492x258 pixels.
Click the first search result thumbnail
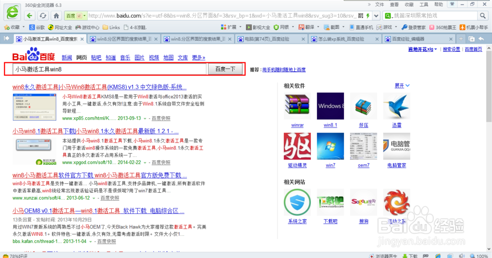tap(34, 107)
